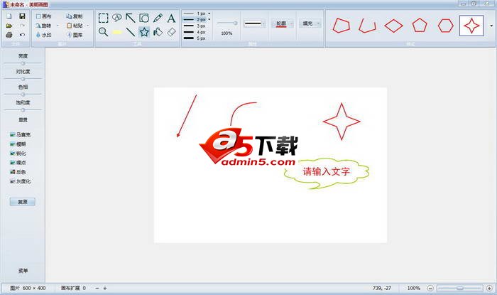Zoom out with status bar minus icon
The image size is (497, 295).
tap(430, 289)
